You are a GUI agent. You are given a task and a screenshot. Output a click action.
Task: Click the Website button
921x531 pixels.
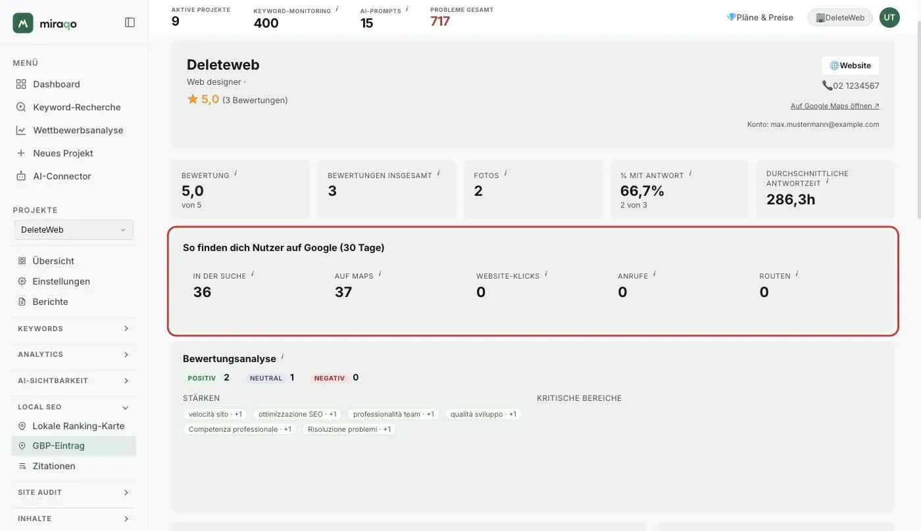pyautogui.click(x=850, y=66)
